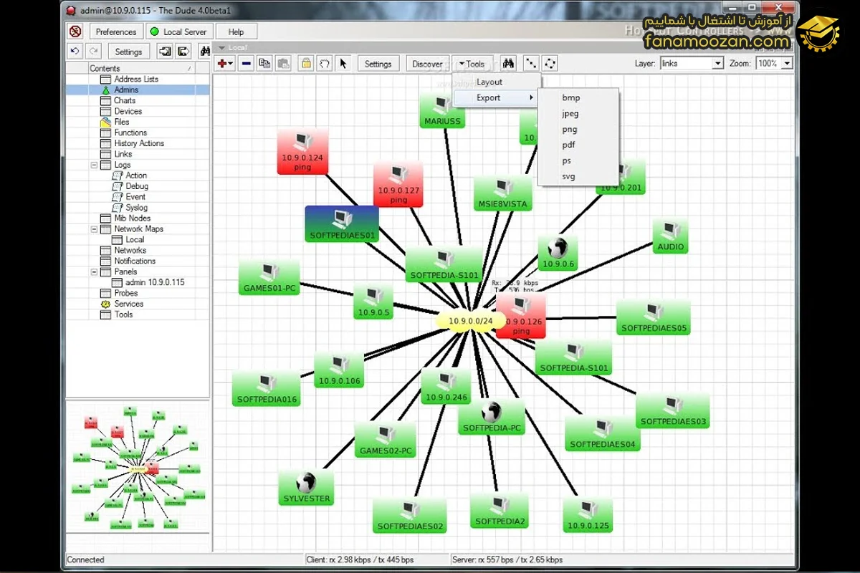Click the redo arrow icon
This screenshot has width=860, height=573.
93,51
